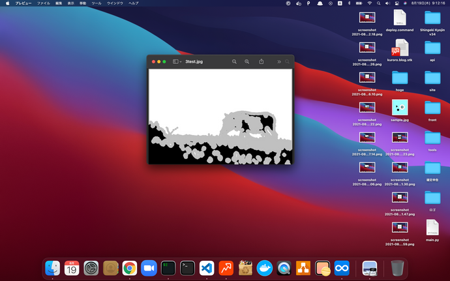Click the 3test.jpg window title
Viewport: 450px width, 281px height.
coord(194,62)
